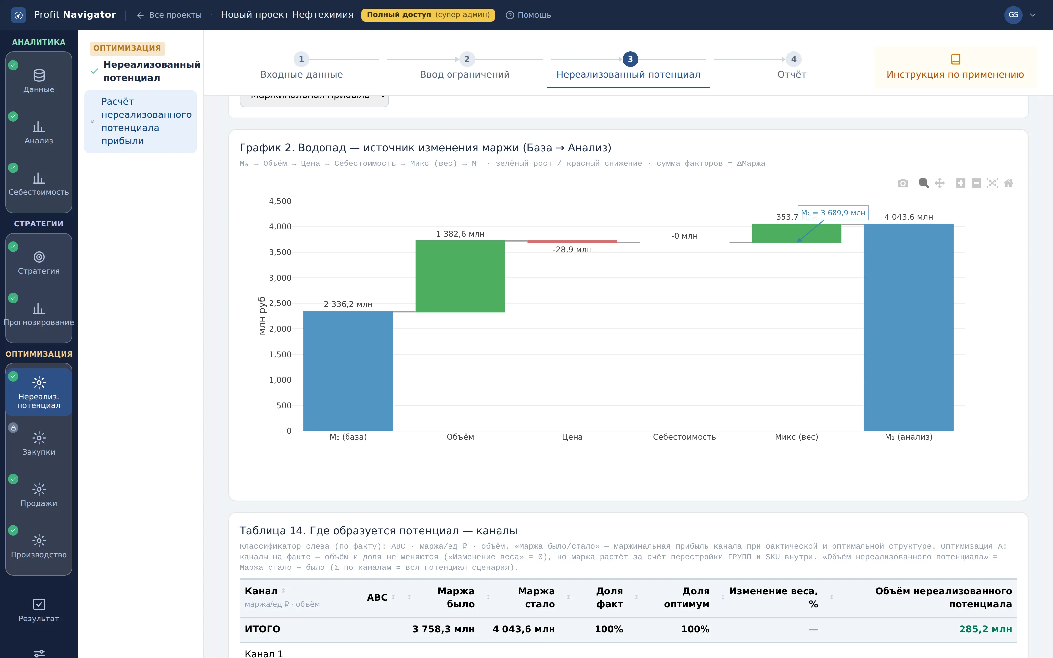Click the 285,2 млн potential value

[x=986, y=629]
